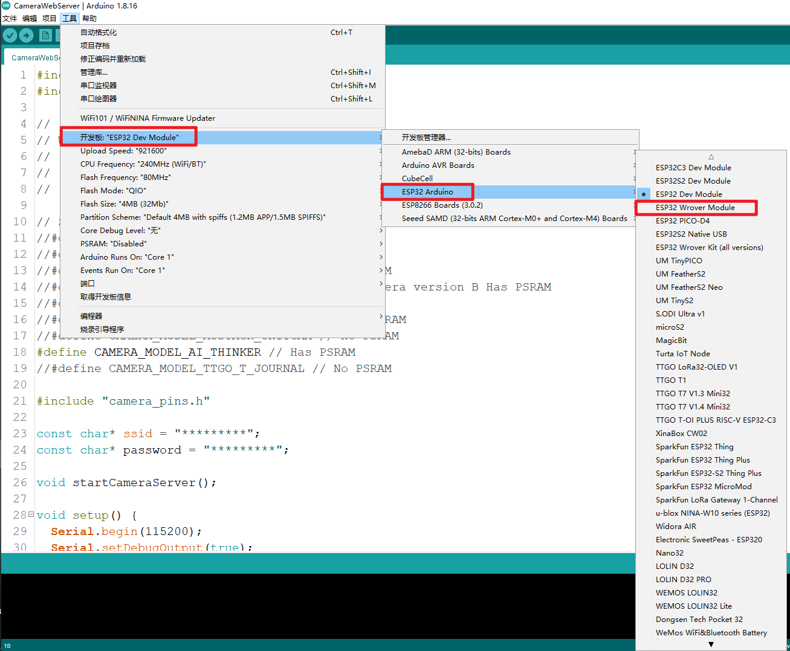Screen dimensions: 790x651
Task: Open 帮助 menu
Action: tap(89, 18)
